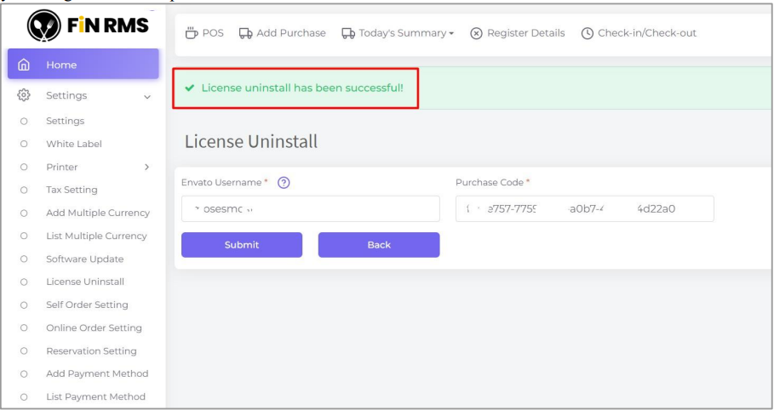This screenshot has width=774, height=410.
Task: Collapse the Settings sidebar section chevron
Action: 147,97
